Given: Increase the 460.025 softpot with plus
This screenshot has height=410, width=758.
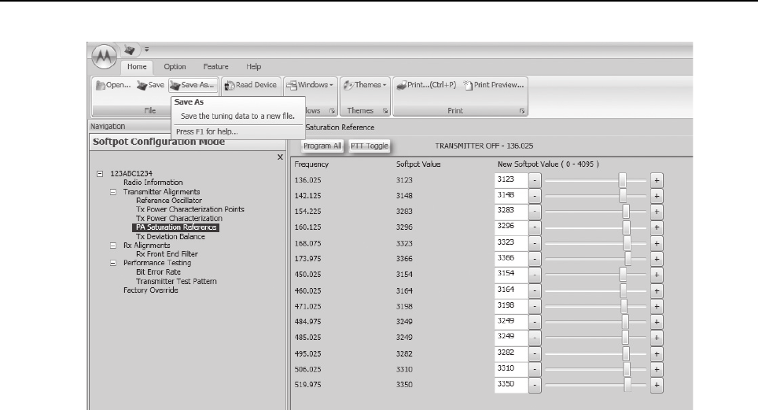Looking at the screenshot, I should point(657,291).
